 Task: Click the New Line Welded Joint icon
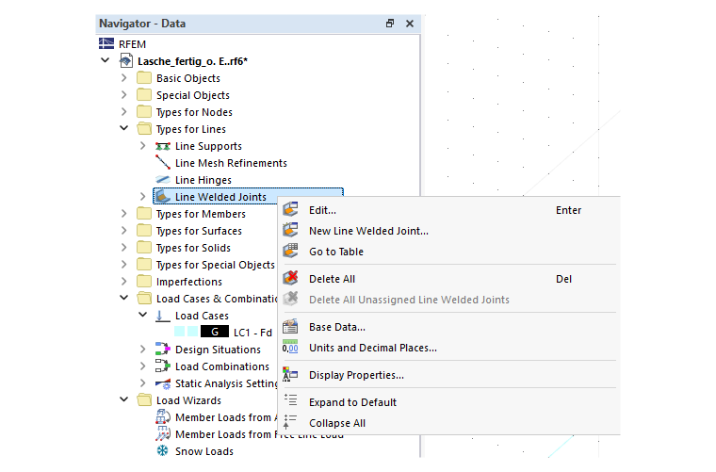click(x=290, y=230)
